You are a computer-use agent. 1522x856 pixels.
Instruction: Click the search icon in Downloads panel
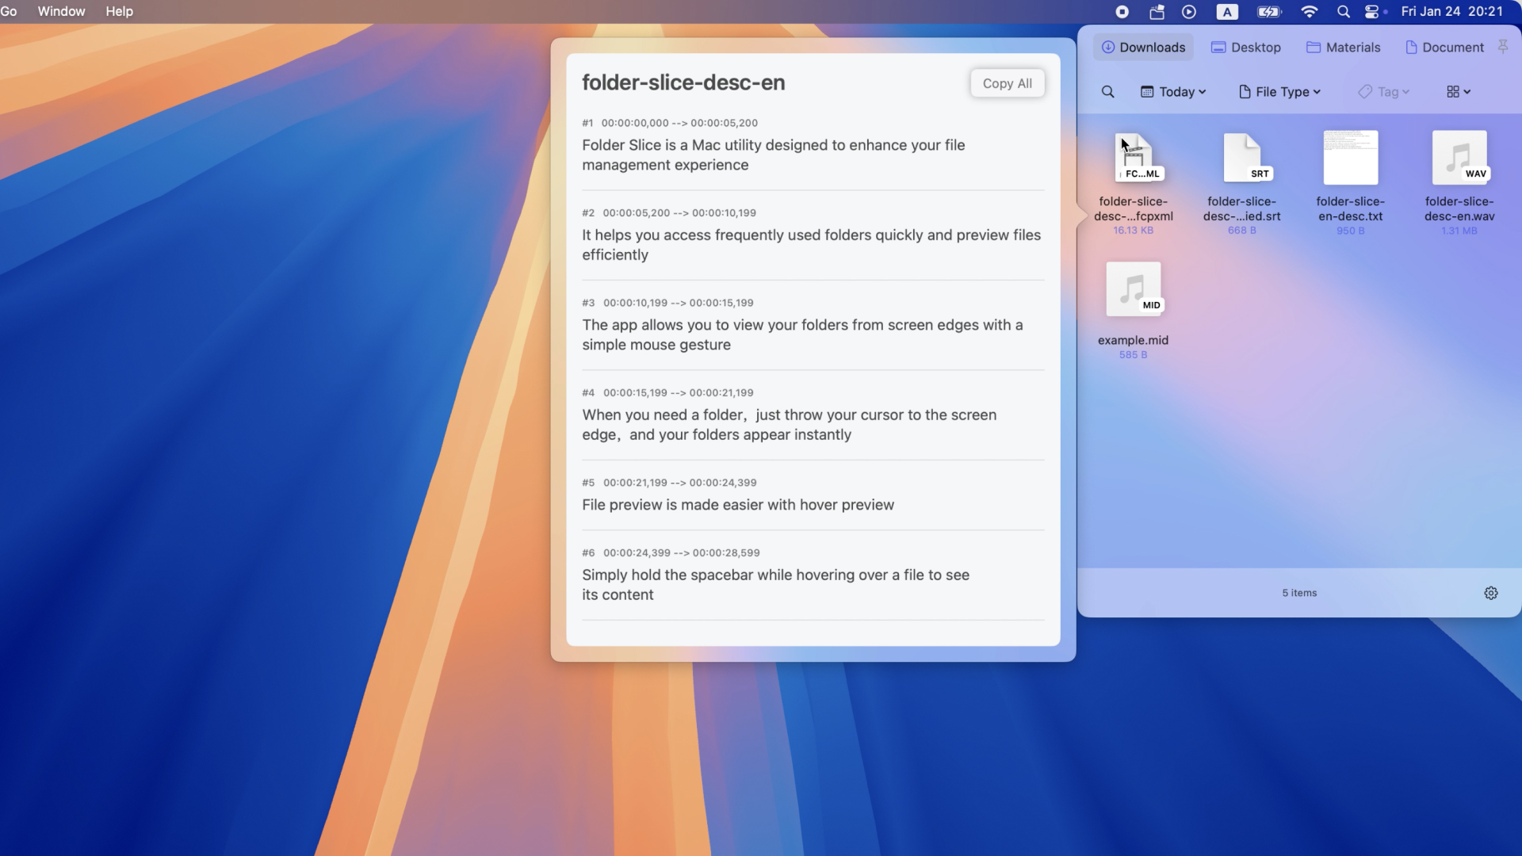pyautogui.click(x=1107, y=92)
